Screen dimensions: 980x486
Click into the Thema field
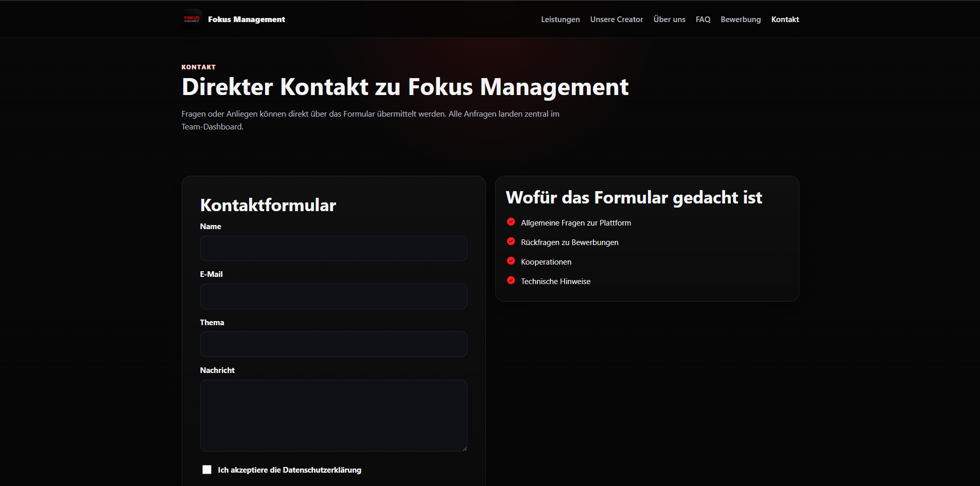coord(334,344)
